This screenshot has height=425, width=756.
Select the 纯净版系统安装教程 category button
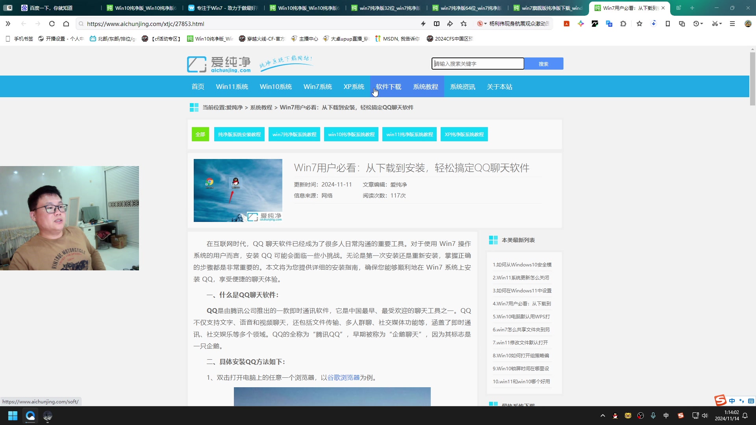[239, 134]
